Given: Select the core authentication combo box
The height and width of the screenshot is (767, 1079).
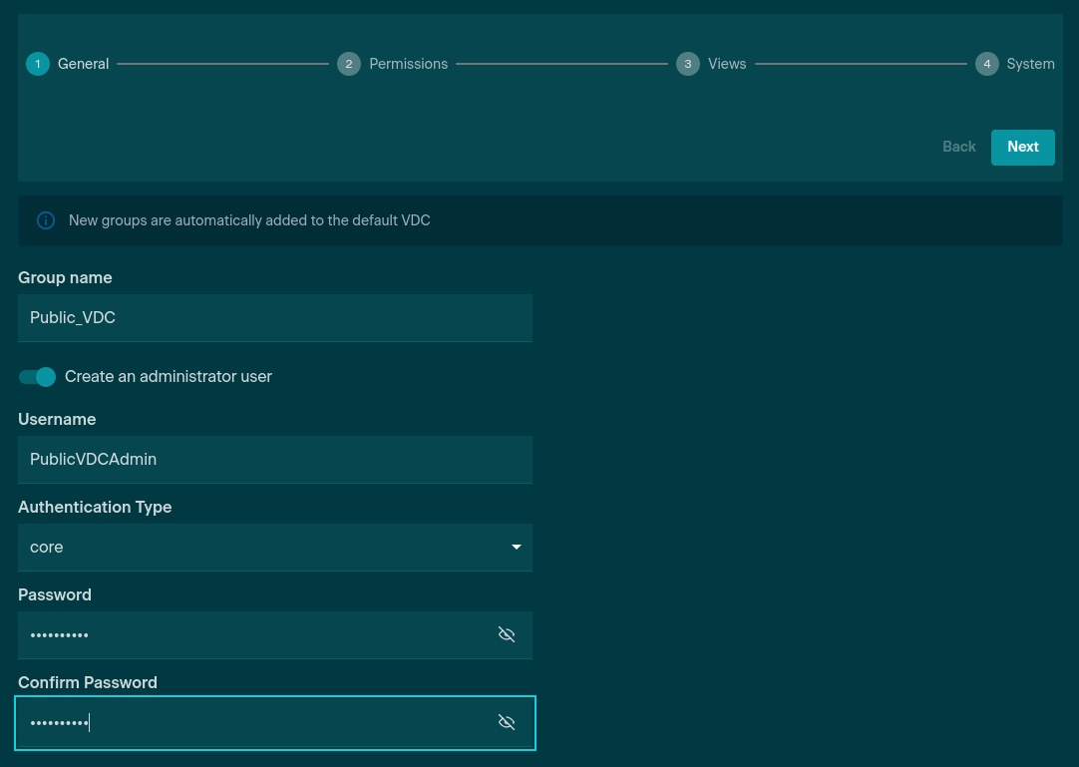Looking at the screenshot, I should pyautogui.click(x=259, y=548).
